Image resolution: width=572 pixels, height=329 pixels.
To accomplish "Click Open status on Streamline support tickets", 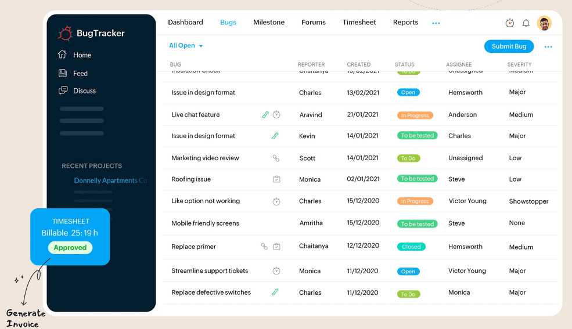I will coord(408,272).
